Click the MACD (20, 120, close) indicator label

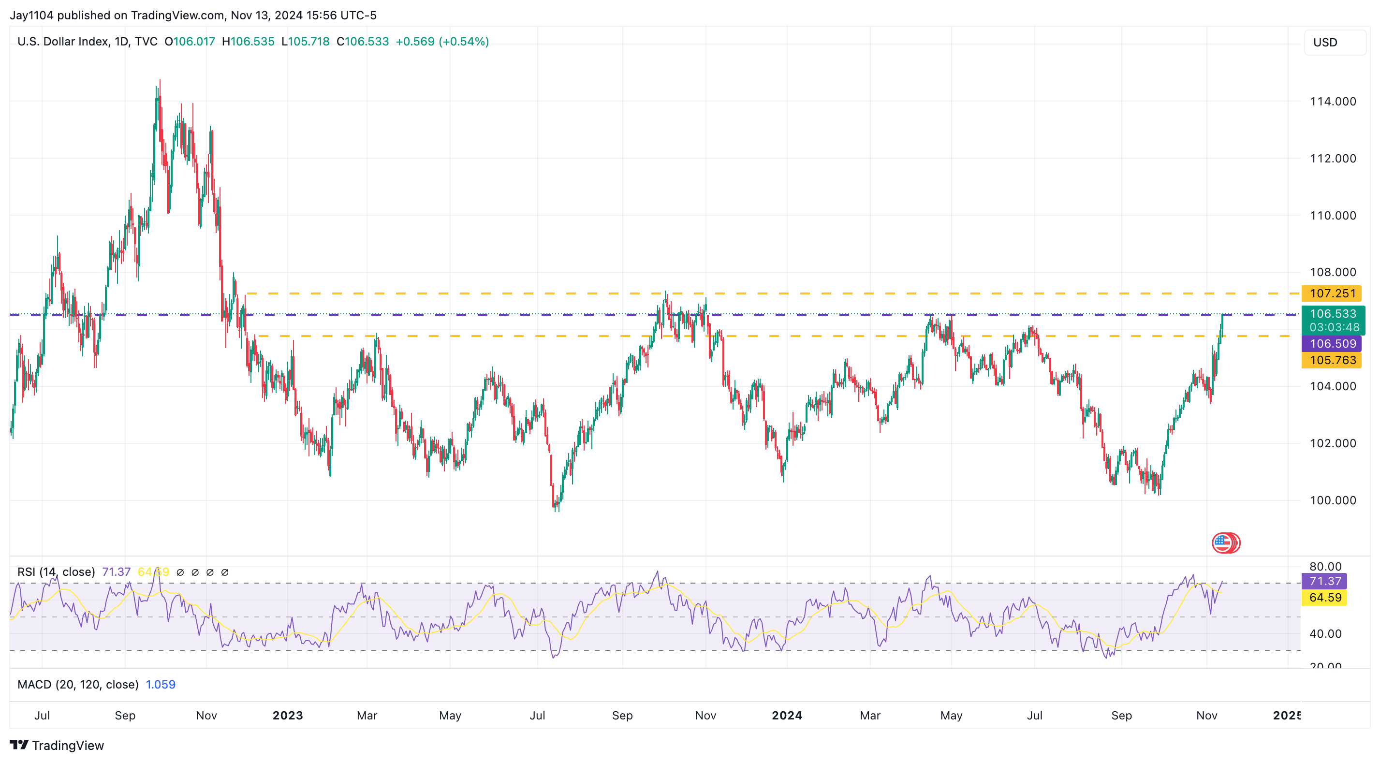78,684
